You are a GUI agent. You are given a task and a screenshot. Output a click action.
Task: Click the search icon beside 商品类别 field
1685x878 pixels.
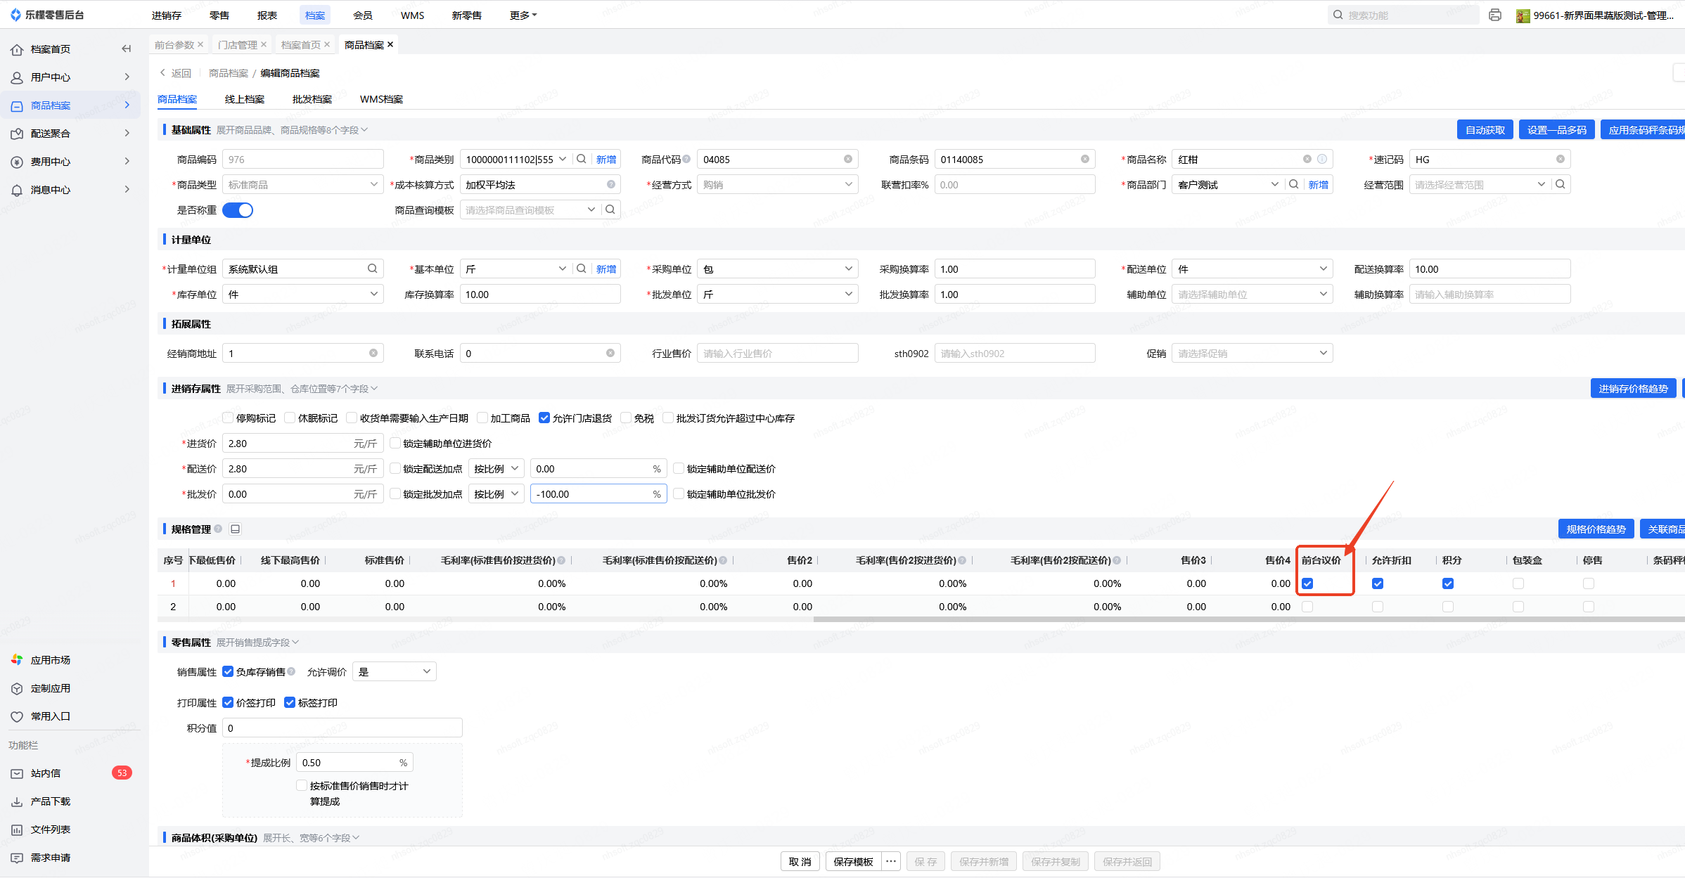pyautogui.click(x=582, y=159)
